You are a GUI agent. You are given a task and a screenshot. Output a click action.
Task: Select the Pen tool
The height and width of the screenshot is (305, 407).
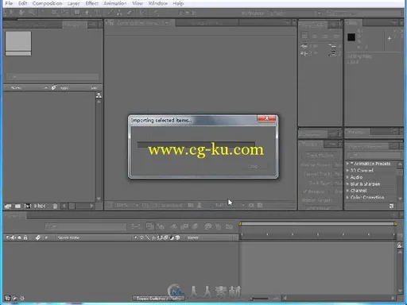point(87,13)
